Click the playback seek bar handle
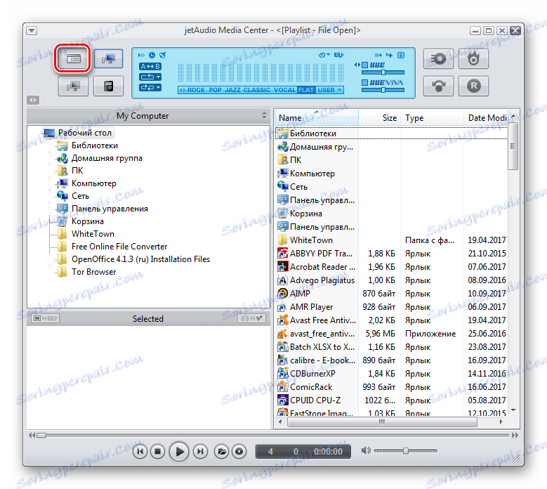 pyautogui.click(x=41, y=435)
